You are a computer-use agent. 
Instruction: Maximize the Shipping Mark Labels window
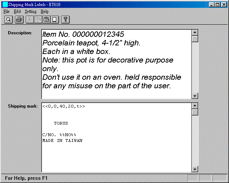pos(218,5)
